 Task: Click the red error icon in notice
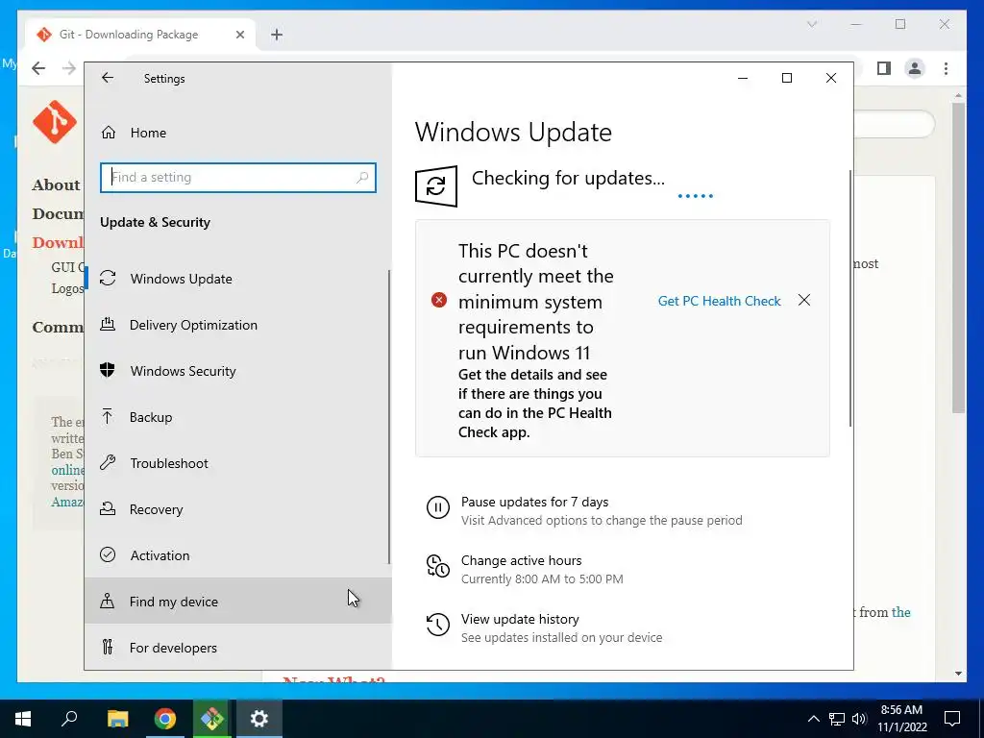click(x=438, y=300)
